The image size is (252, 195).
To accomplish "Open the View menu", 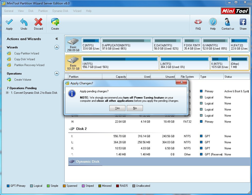I will pyautogui.click(x=21, y=11).
